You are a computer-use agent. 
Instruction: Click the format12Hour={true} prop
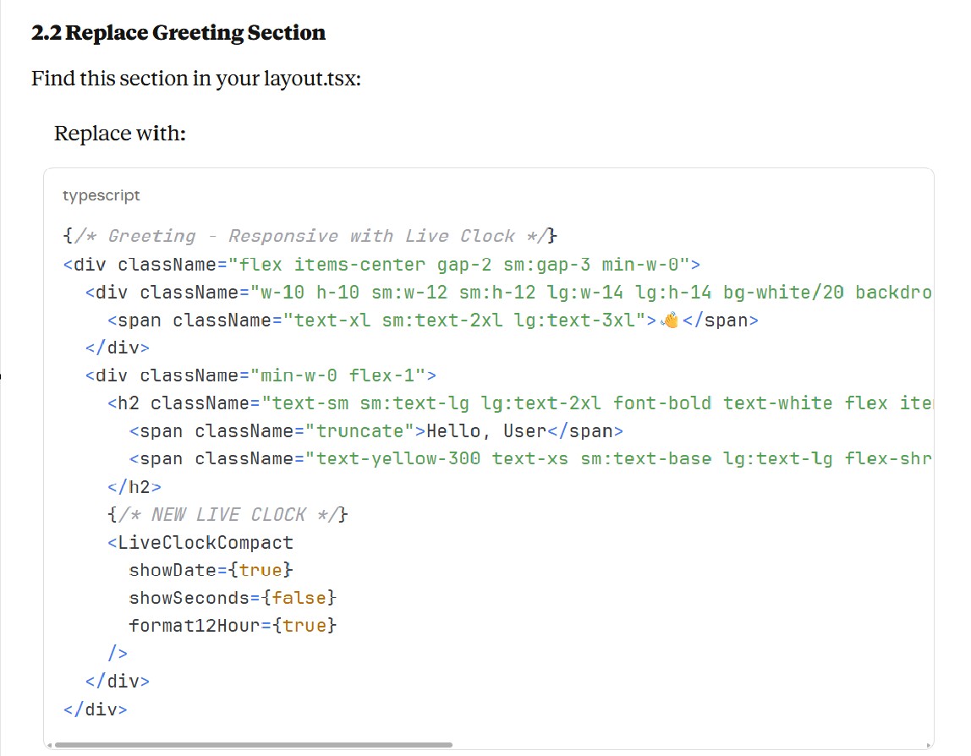pos(233,626)
